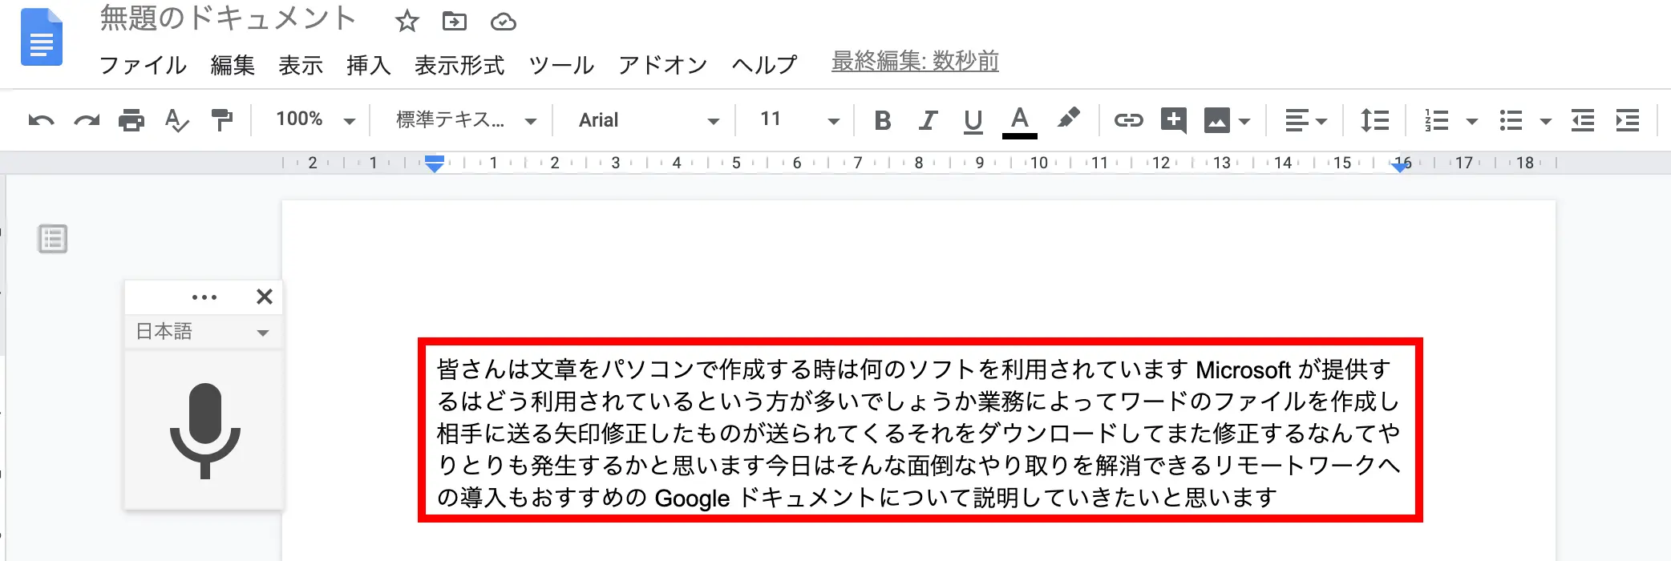Click the voice typing panel three-dot handle
1671x561 pixels.
[204, 297]
